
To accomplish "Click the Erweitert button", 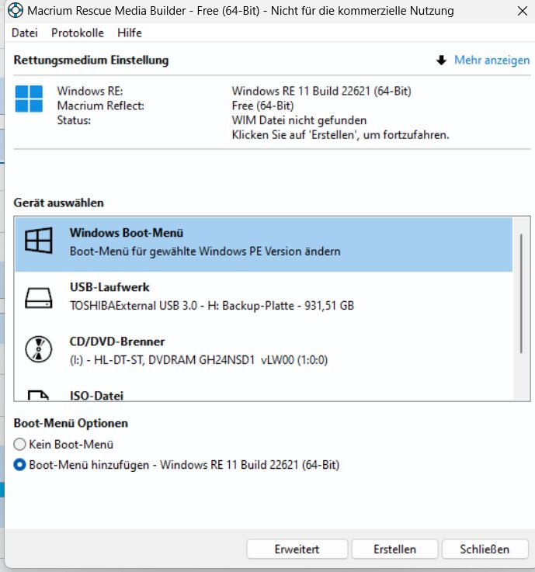I will 297,549.
